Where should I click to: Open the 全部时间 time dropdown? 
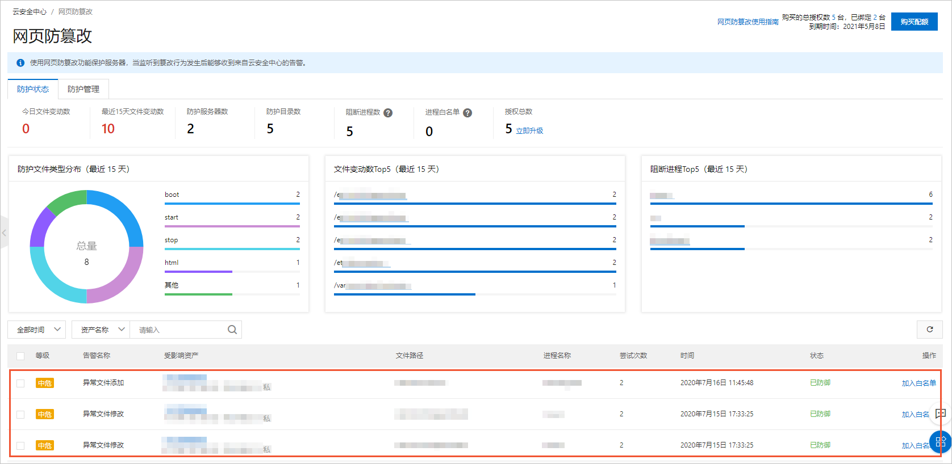[37, 330]
